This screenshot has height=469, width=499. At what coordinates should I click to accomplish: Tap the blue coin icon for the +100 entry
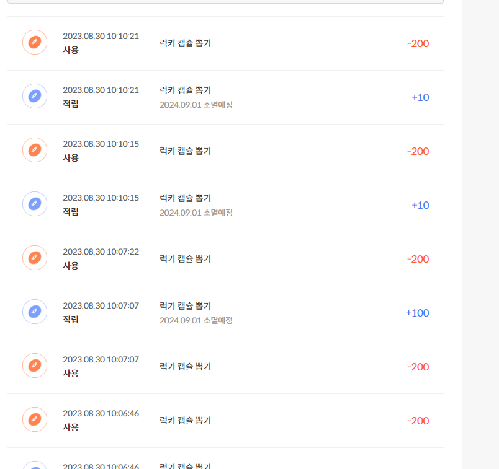(35, 312)
